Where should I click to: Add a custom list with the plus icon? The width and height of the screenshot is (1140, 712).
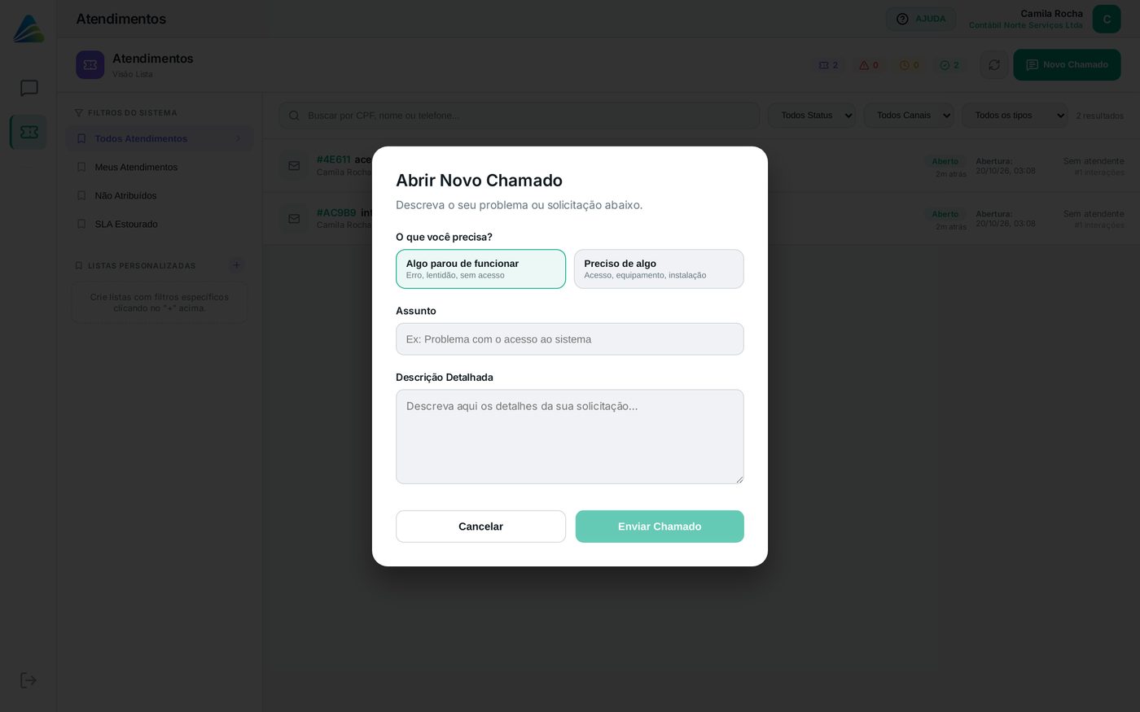tap(236, 265)
